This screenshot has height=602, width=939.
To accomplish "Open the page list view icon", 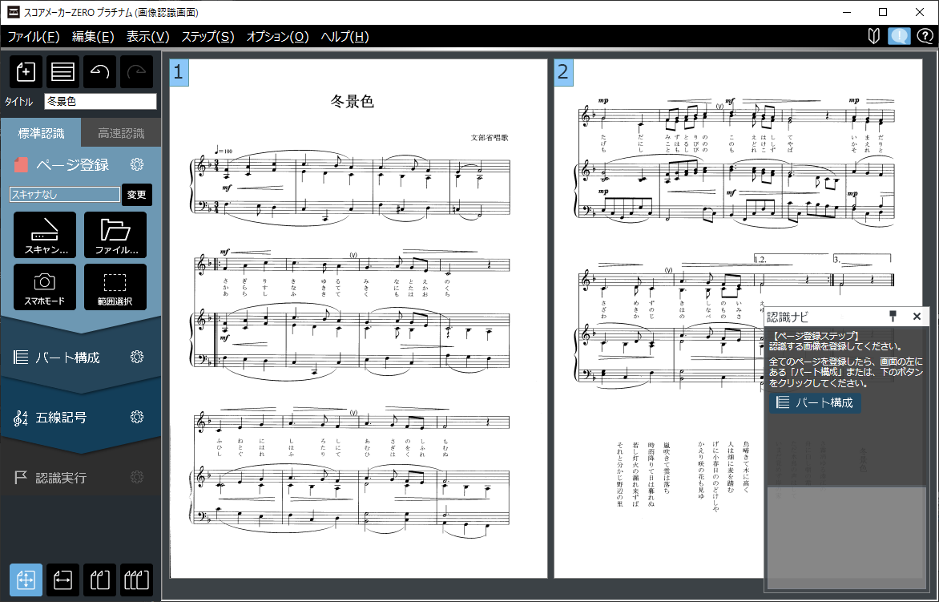I will pos(62,72).
